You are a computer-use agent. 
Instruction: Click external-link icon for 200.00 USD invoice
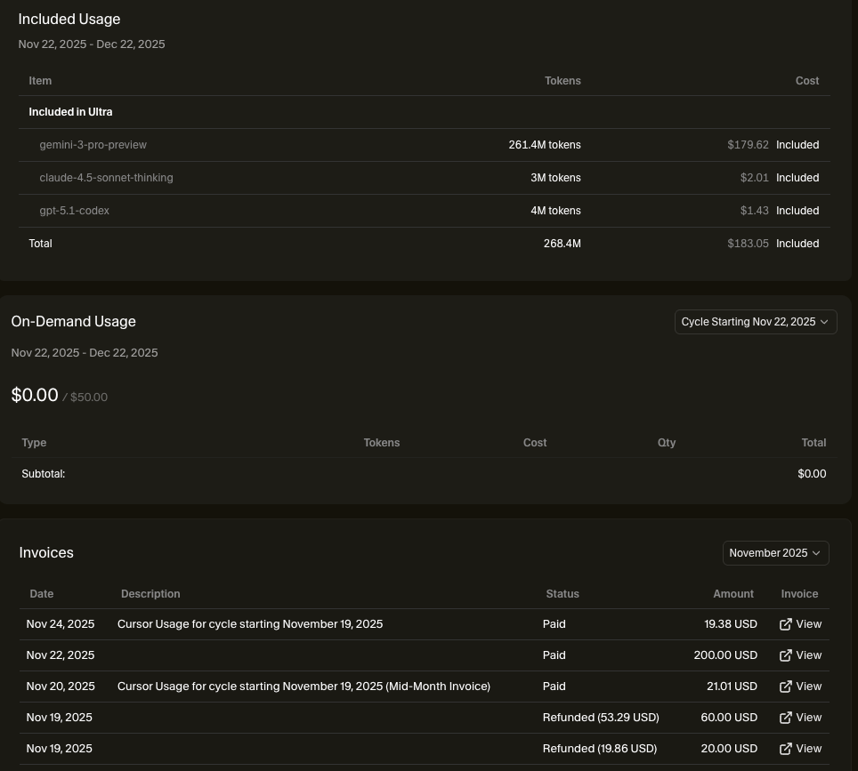pyautogui.click(x=785, y=655)
